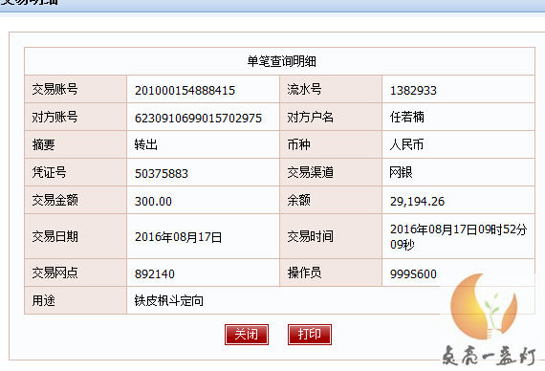545x371 pixels.
Task: Click the 币种 label
Action: [x=298, y=144]
